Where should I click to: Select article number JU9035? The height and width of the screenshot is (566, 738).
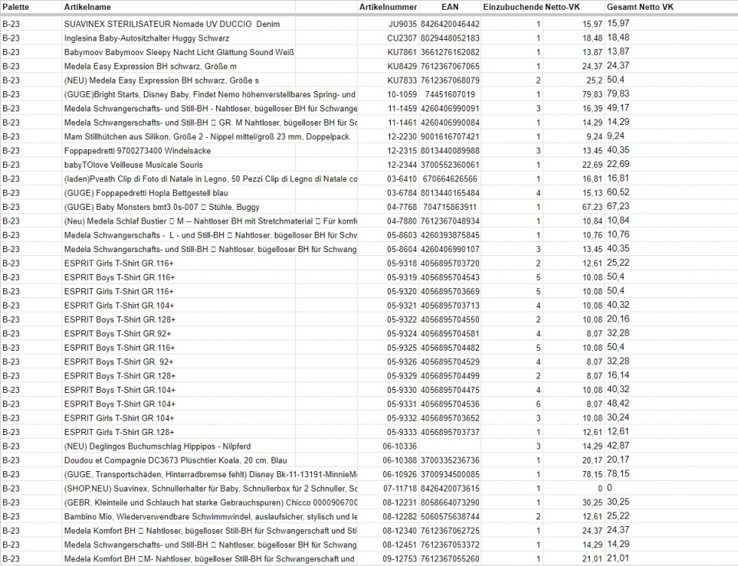(x=403, y=24)
